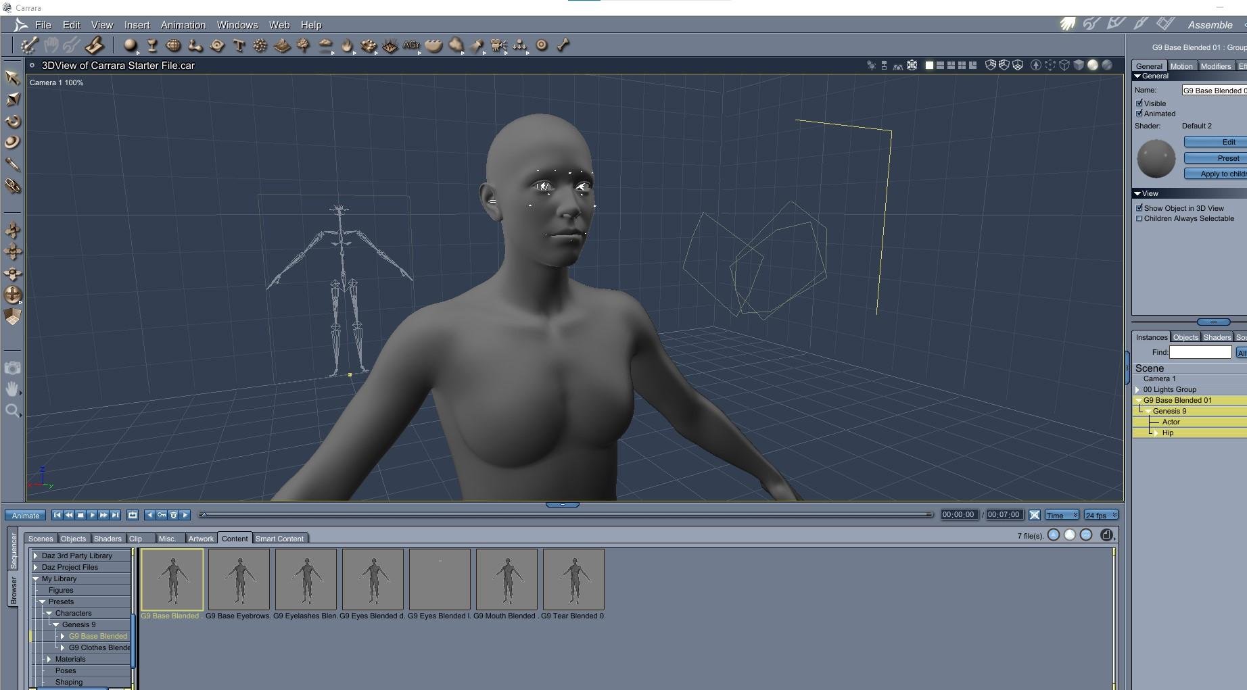Select the first round thumbnail-size option
Image resolution: width=1247 pixels, height=690 pixels.
click(1054, 535)
